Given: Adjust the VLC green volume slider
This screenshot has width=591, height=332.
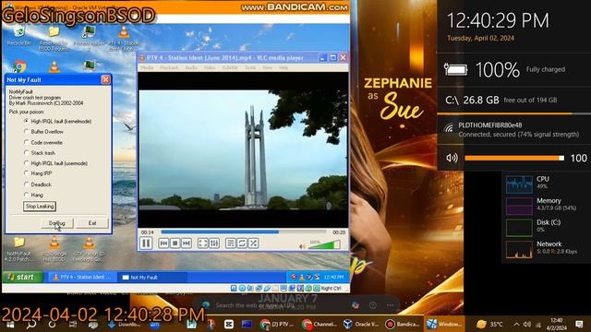Looking at the screenshot, I should point(324,245).
